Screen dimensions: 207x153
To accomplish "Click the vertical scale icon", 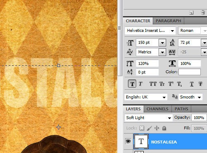I will point(130,64).
